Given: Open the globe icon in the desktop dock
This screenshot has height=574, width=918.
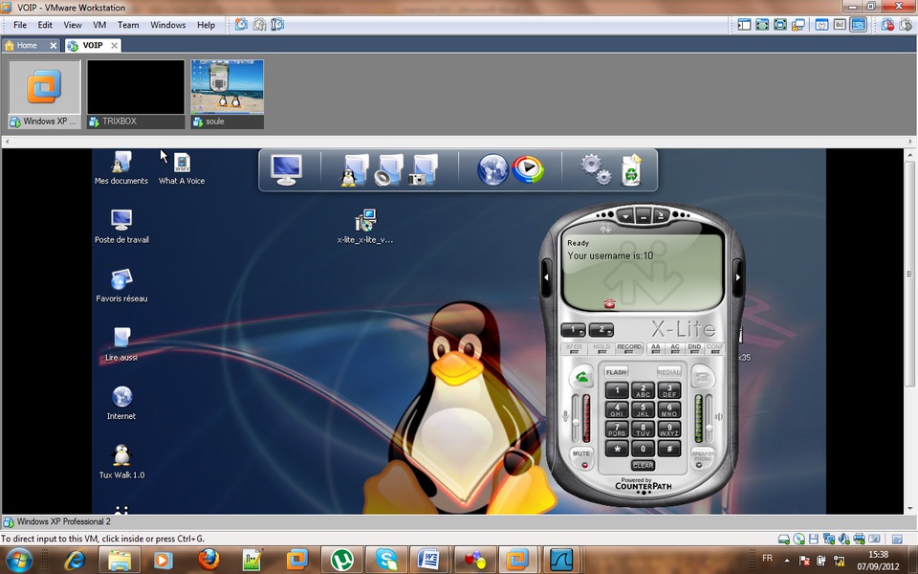Looking at the screenshot, I should [x=492, y=169].
